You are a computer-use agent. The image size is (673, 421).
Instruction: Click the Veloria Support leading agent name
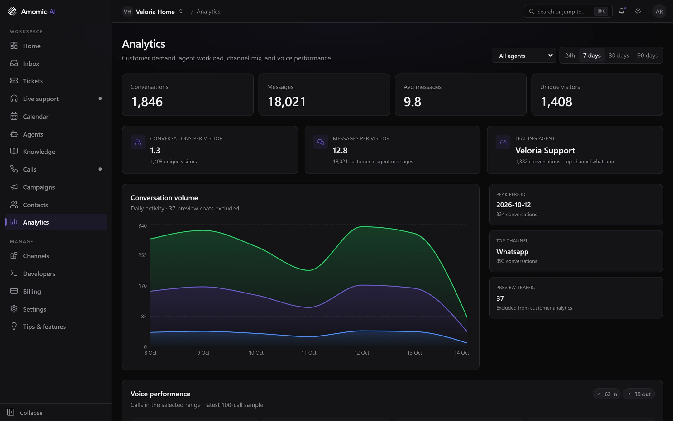point(545,151)
